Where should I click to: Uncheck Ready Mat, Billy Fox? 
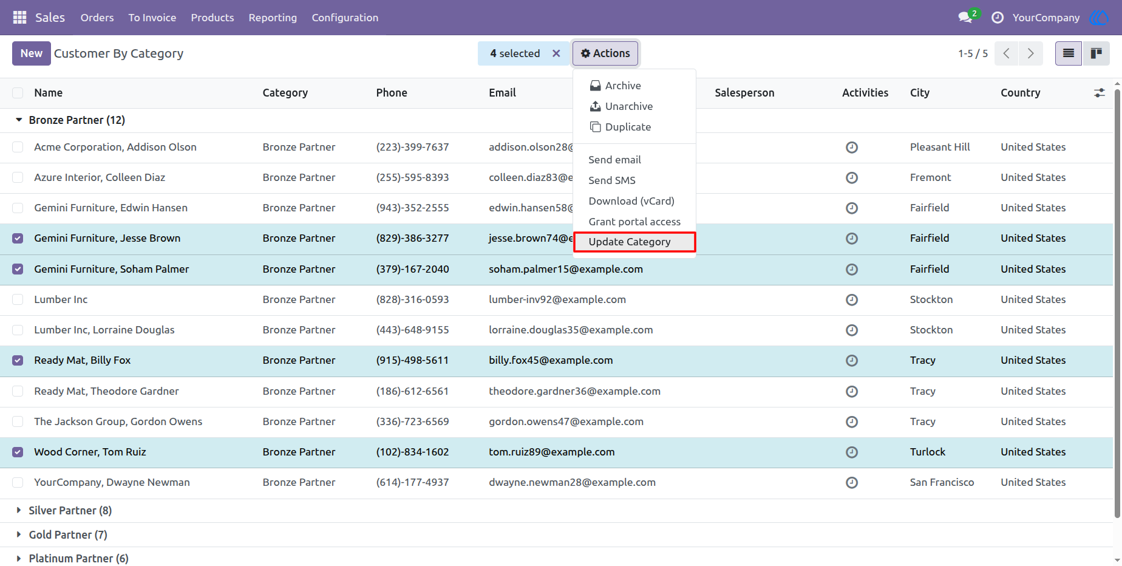[18, 361]
